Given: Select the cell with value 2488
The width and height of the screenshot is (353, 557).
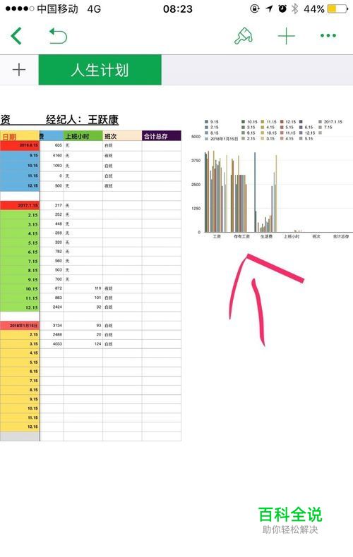Looking at the screenshot, I should pos(52,335).
